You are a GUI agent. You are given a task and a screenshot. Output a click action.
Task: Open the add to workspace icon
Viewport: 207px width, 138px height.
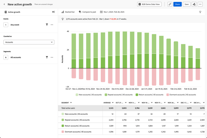(x=194, y=4)
